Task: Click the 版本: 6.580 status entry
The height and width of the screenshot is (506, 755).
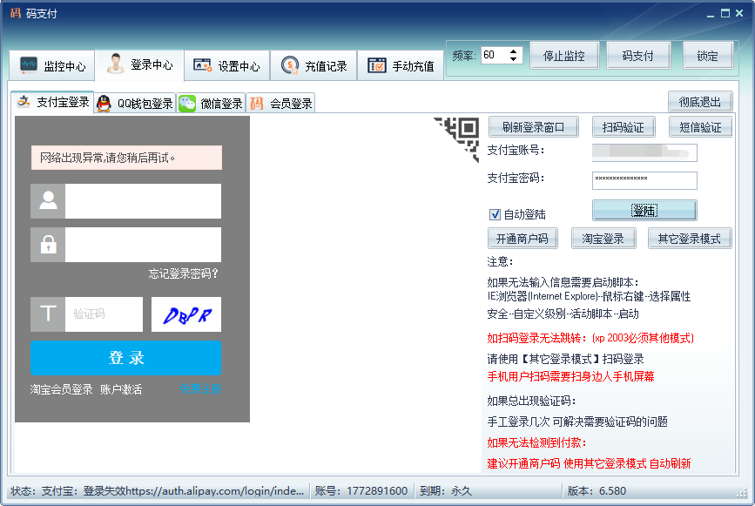Action: 597,490
